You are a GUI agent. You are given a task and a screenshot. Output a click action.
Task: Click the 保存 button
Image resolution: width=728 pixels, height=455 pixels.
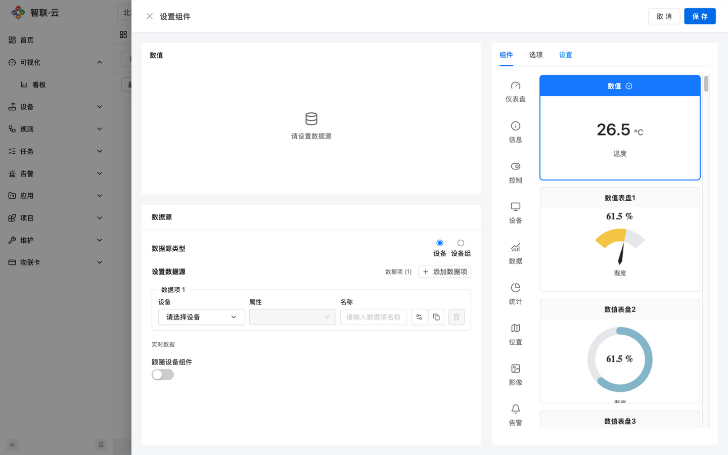[700, 16]
